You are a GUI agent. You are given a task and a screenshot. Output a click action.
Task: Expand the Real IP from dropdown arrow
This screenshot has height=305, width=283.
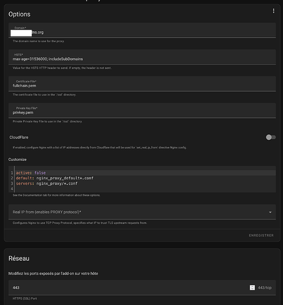point(270,212)
